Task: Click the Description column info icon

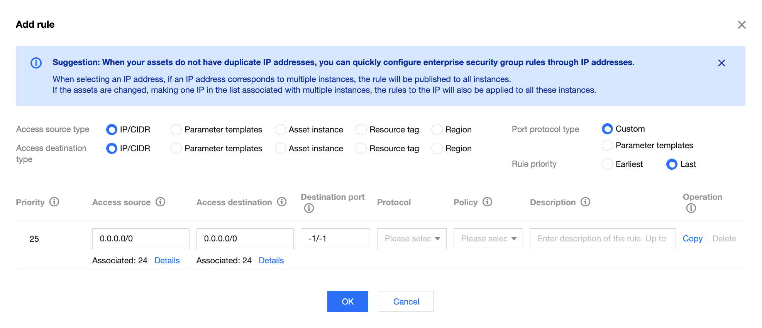Action: (586, 202)
